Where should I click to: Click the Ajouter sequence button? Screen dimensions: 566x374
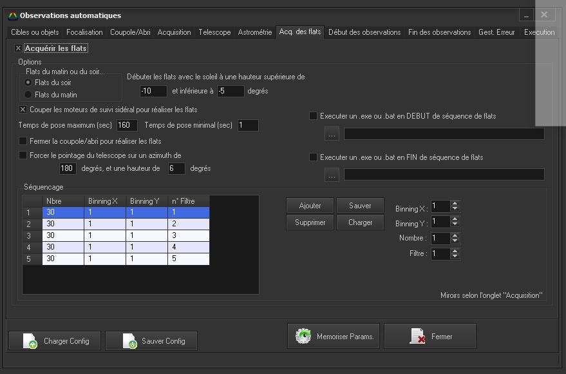coord(309,206)
